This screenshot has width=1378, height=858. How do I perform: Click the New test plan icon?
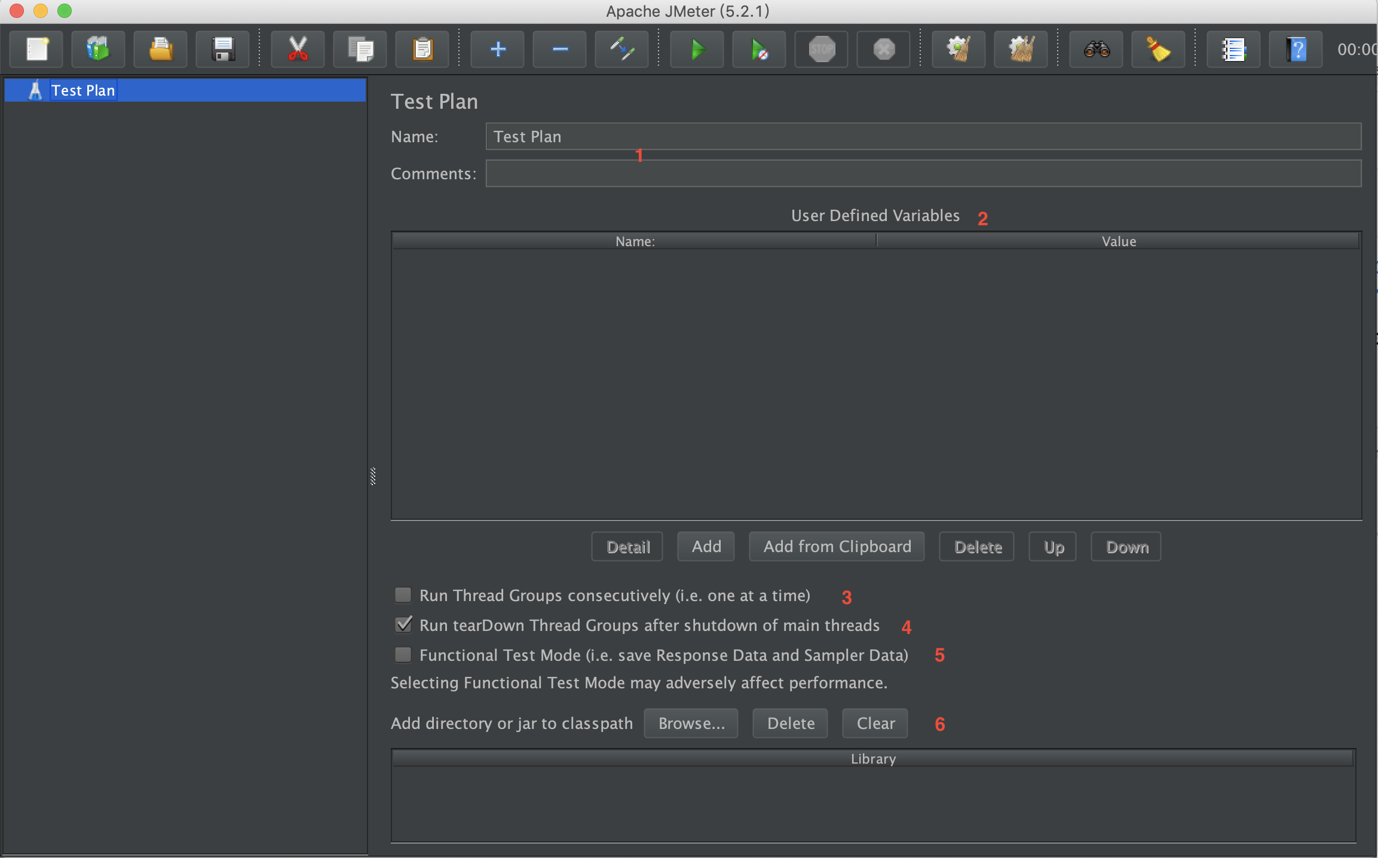click(x=37, y=49)
